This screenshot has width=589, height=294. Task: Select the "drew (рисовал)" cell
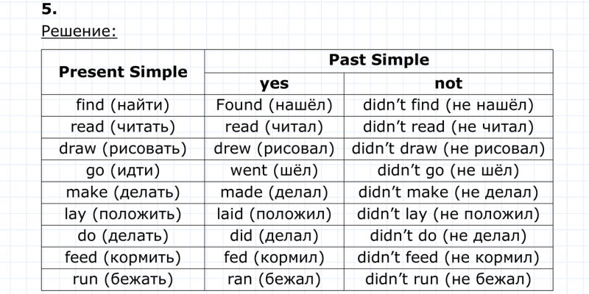274,149
